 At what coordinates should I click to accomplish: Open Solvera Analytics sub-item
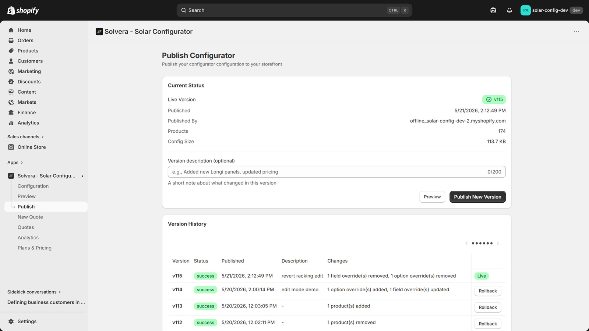point(28,238)
